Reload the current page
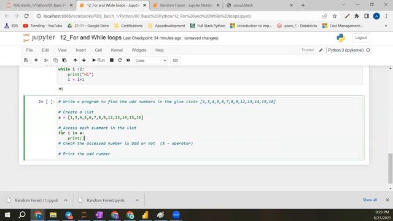 [26, 16]
